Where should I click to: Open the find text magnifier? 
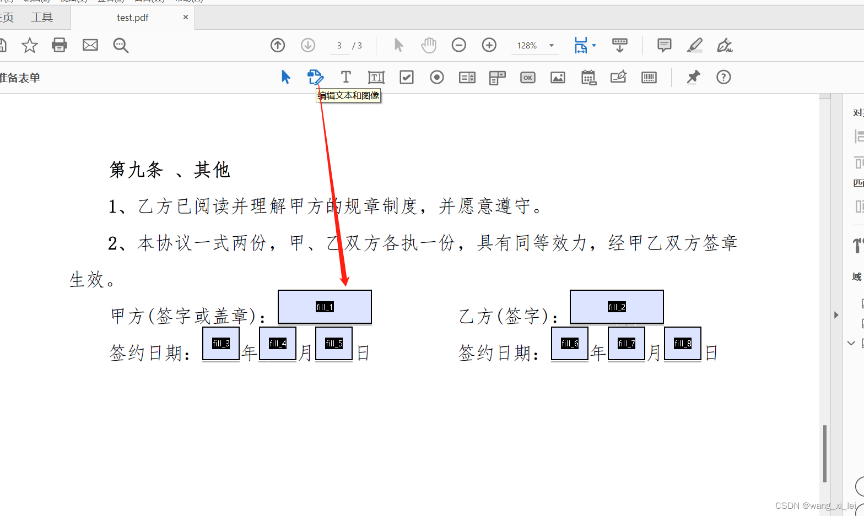121,45
